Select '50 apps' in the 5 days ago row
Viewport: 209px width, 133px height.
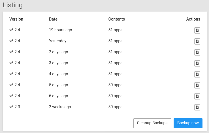(x=115, y=85)
